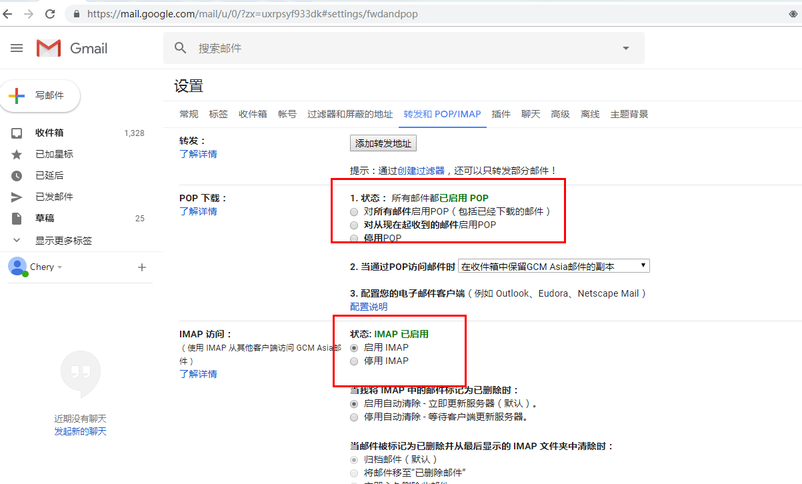Click the search magnifier icon
This screenshot has width=802, height=484.
[180, 47]
